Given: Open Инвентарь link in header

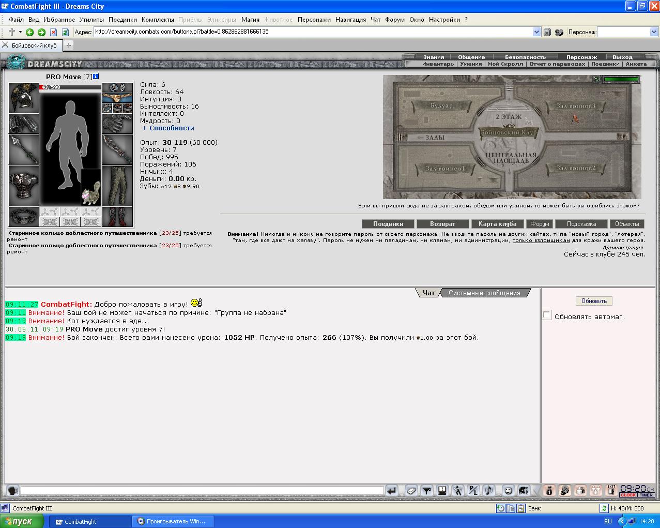Looking at the screenshot, I should tap(438, 64).
